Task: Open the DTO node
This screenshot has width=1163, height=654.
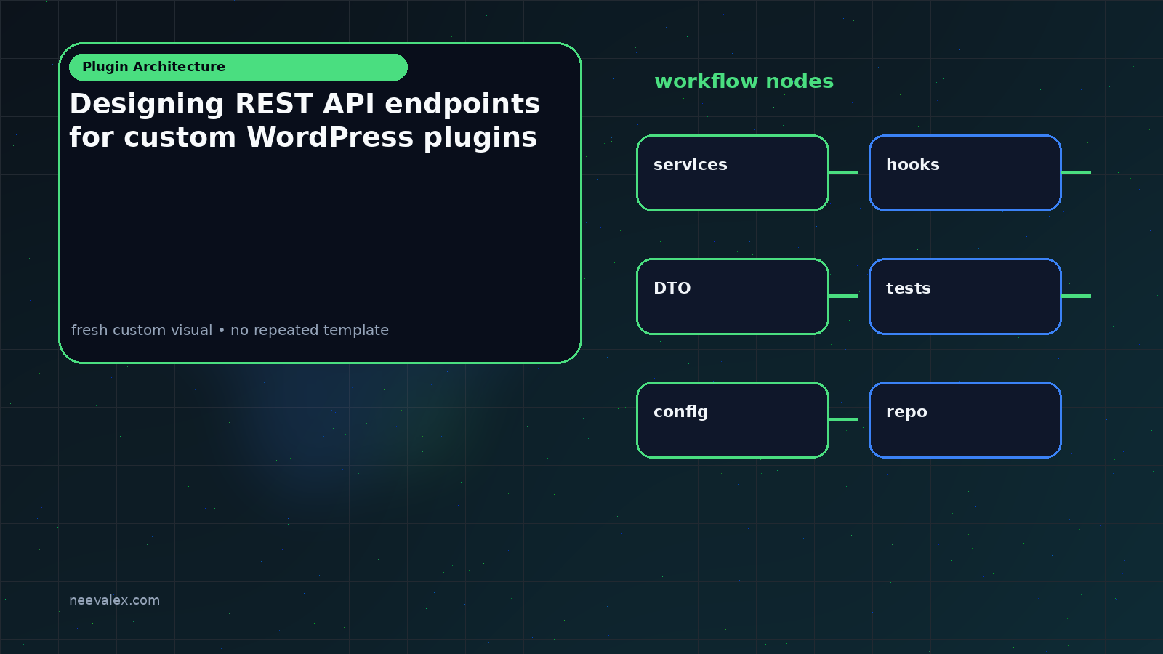Action: pos(733,296)
